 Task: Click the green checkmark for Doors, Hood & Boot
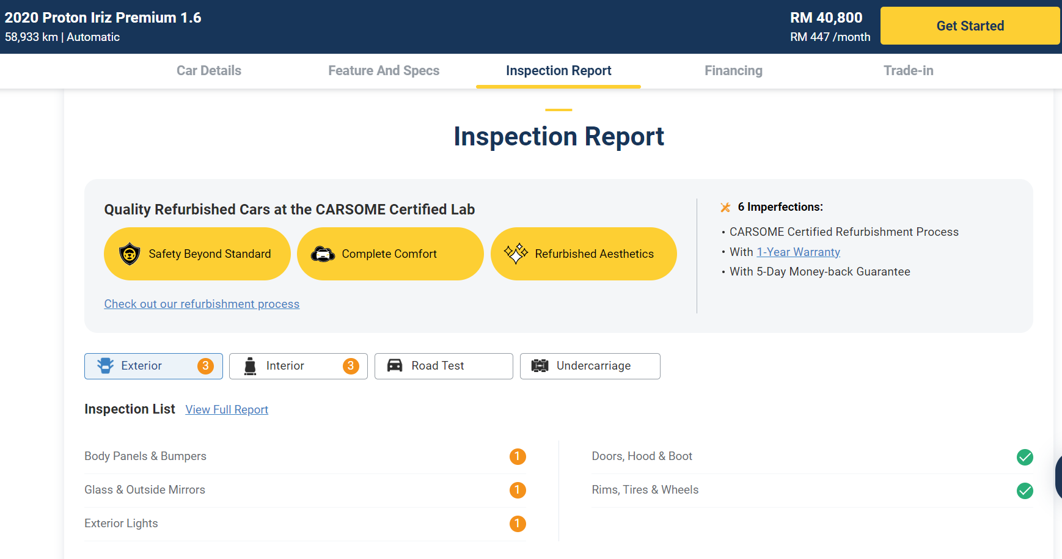click(1025, 457)
